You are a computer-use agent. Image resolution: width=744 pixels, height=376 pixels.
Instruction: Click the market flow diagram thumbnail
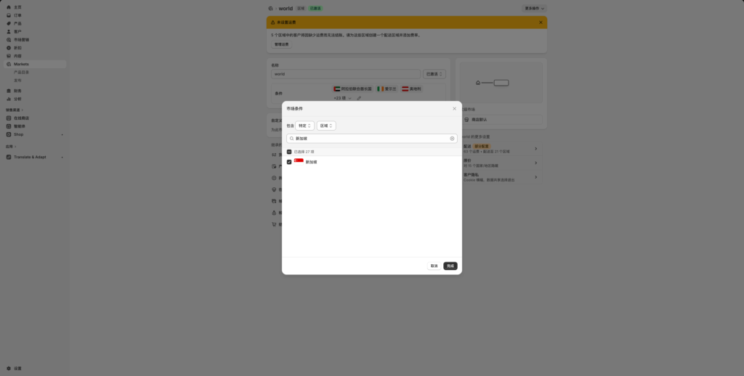501,83
